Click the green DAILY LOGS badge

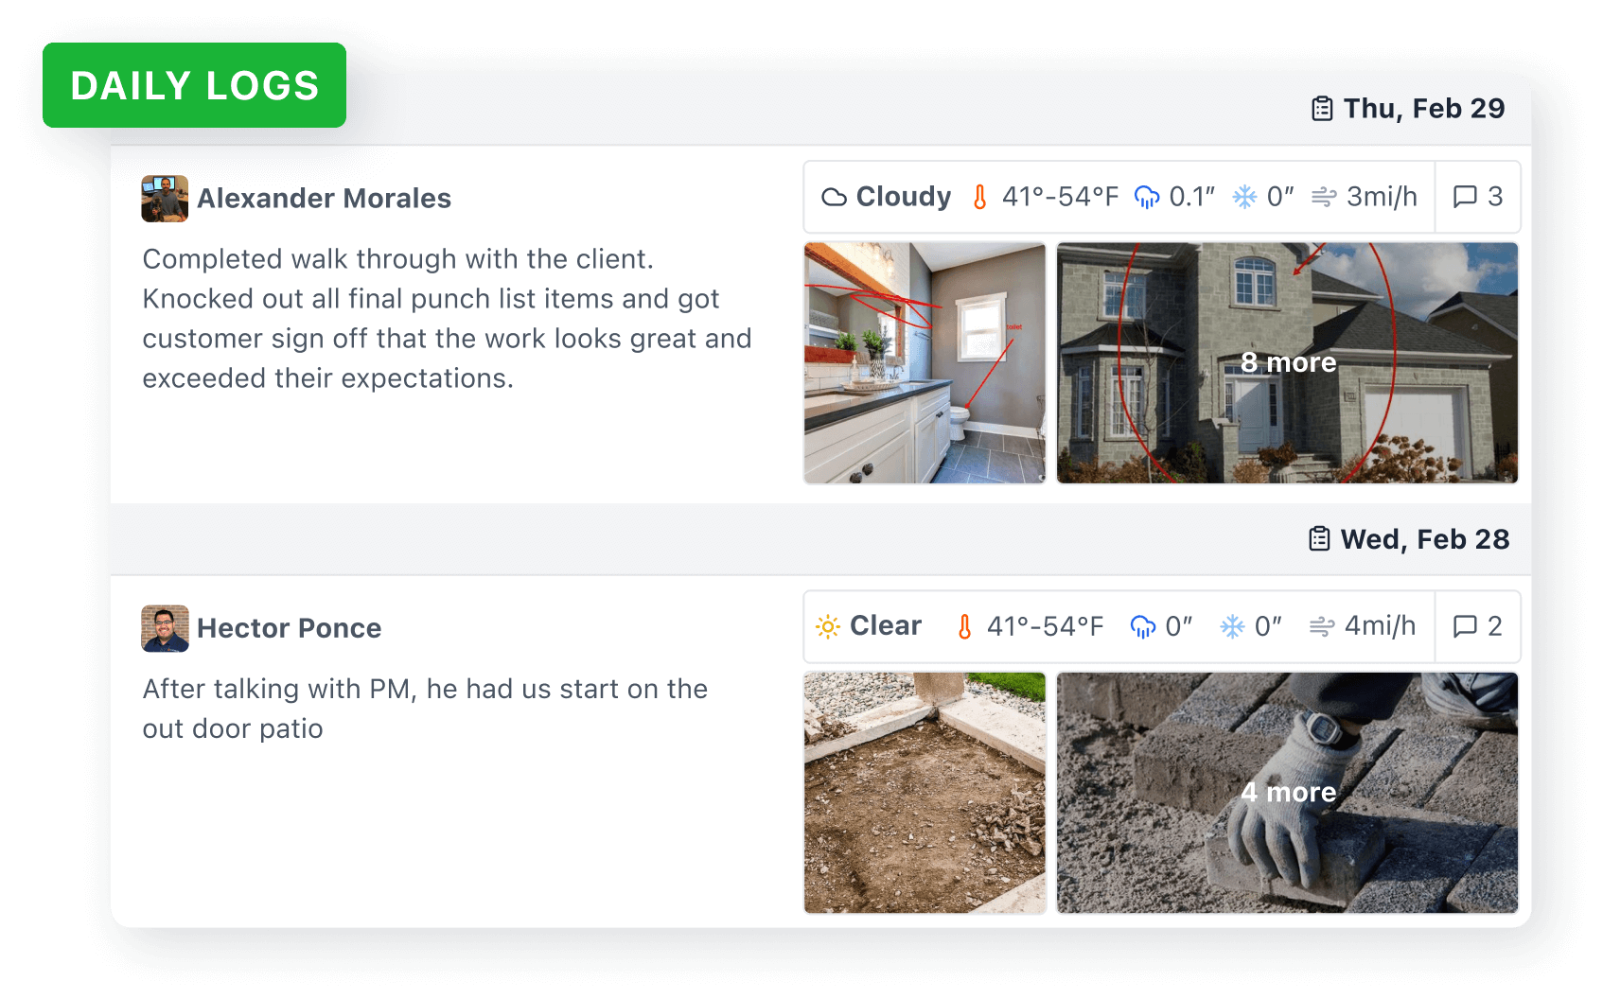pyautogui.click(x=194, y=86)
